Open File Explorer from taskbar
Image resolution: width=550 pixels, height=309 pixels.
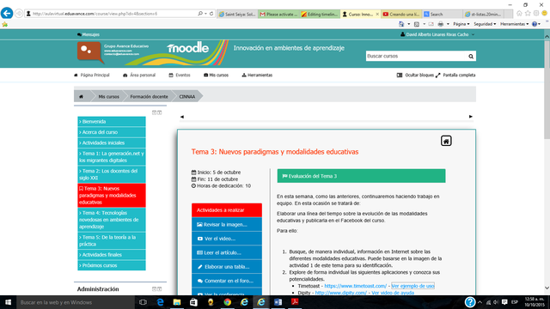177,302
